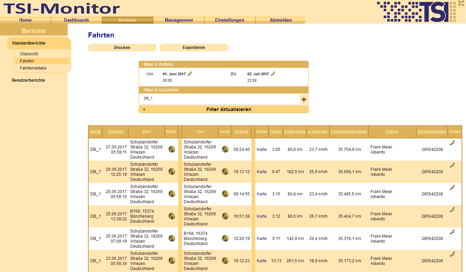Image resolution: width=466 pixels, height=272 pixels.
Task: Click Filter Aktualisieren button
Action: point(229,109)
